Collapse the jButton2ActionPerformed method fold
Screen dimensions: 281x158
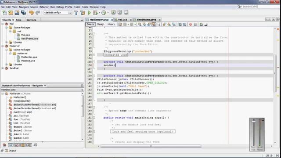point(94,76)
